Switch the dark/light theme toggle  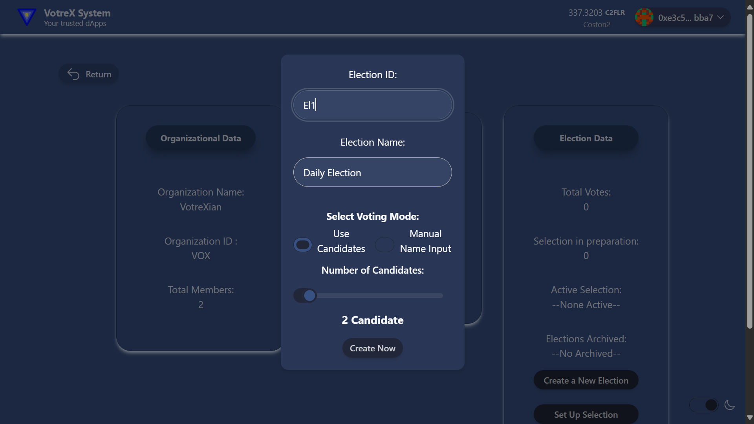pos(704,405)
